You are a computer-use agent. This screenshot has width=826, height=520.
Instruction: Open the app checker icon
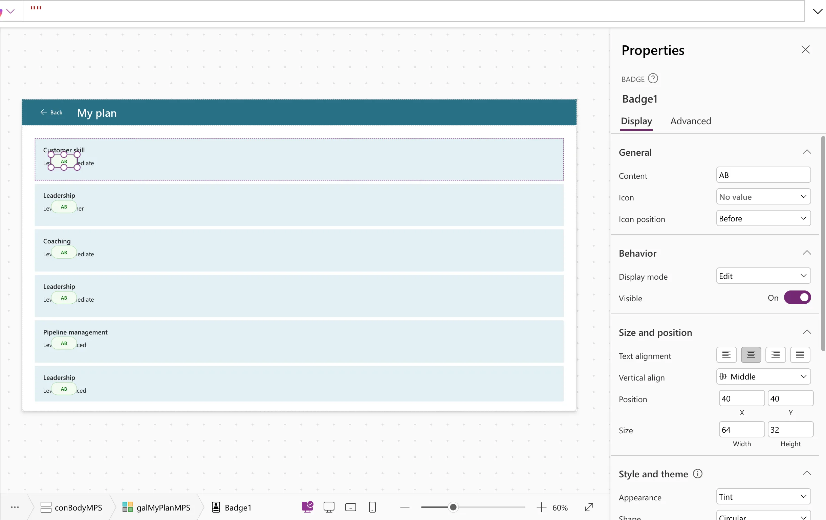(307, 506)
